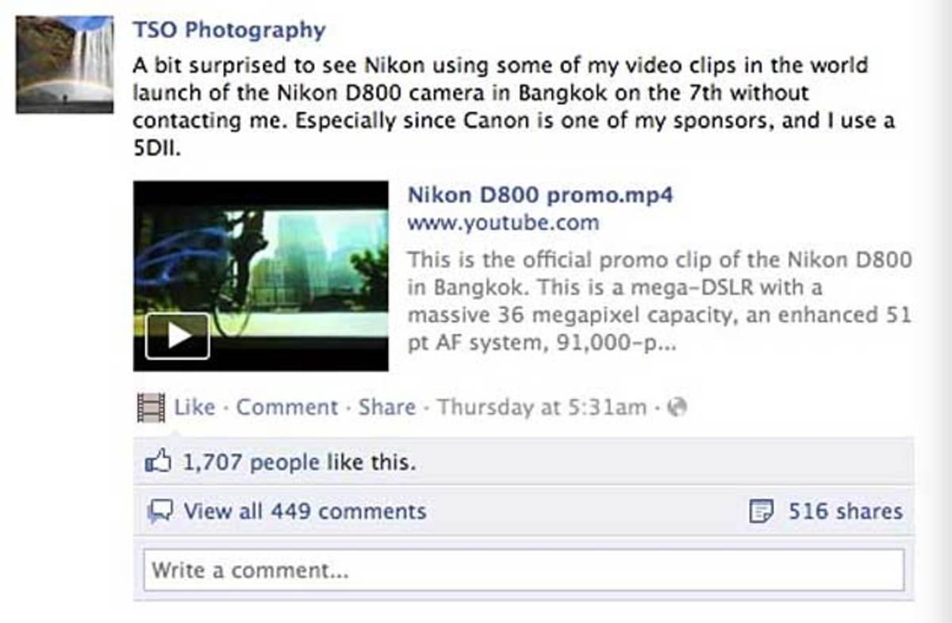The height and width of the screenshot is (623, 952).
Task: Click the TSO Photography waterfall profile picture
Action: tap(64, 64)
